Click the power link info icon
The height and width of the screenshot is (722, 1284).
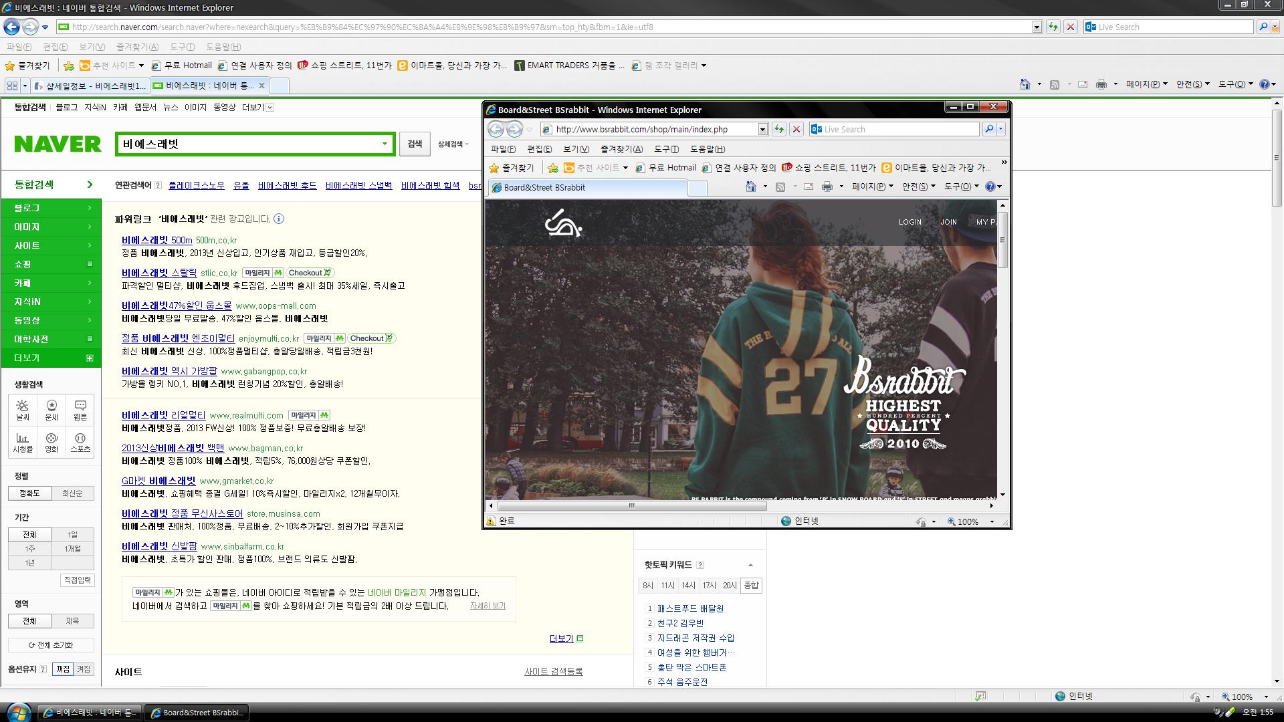[x=279, y=219]
